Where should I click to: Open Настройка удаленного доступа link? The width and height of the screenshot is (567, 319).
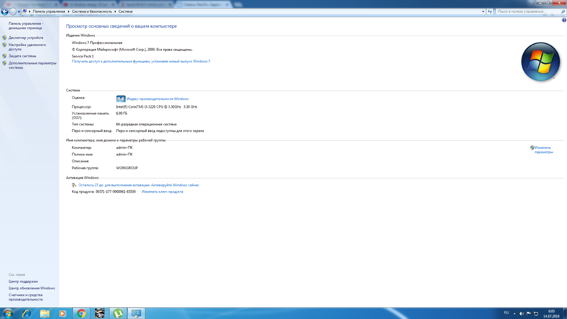pyautogui.click(x=27, y=47)
